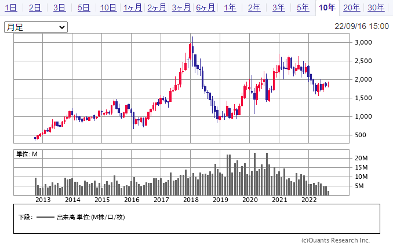Image resolution: width=393 pixels, height=246 pixels.
Task: Switch chart to 3ヶ月 range
Action: [181, 8]
